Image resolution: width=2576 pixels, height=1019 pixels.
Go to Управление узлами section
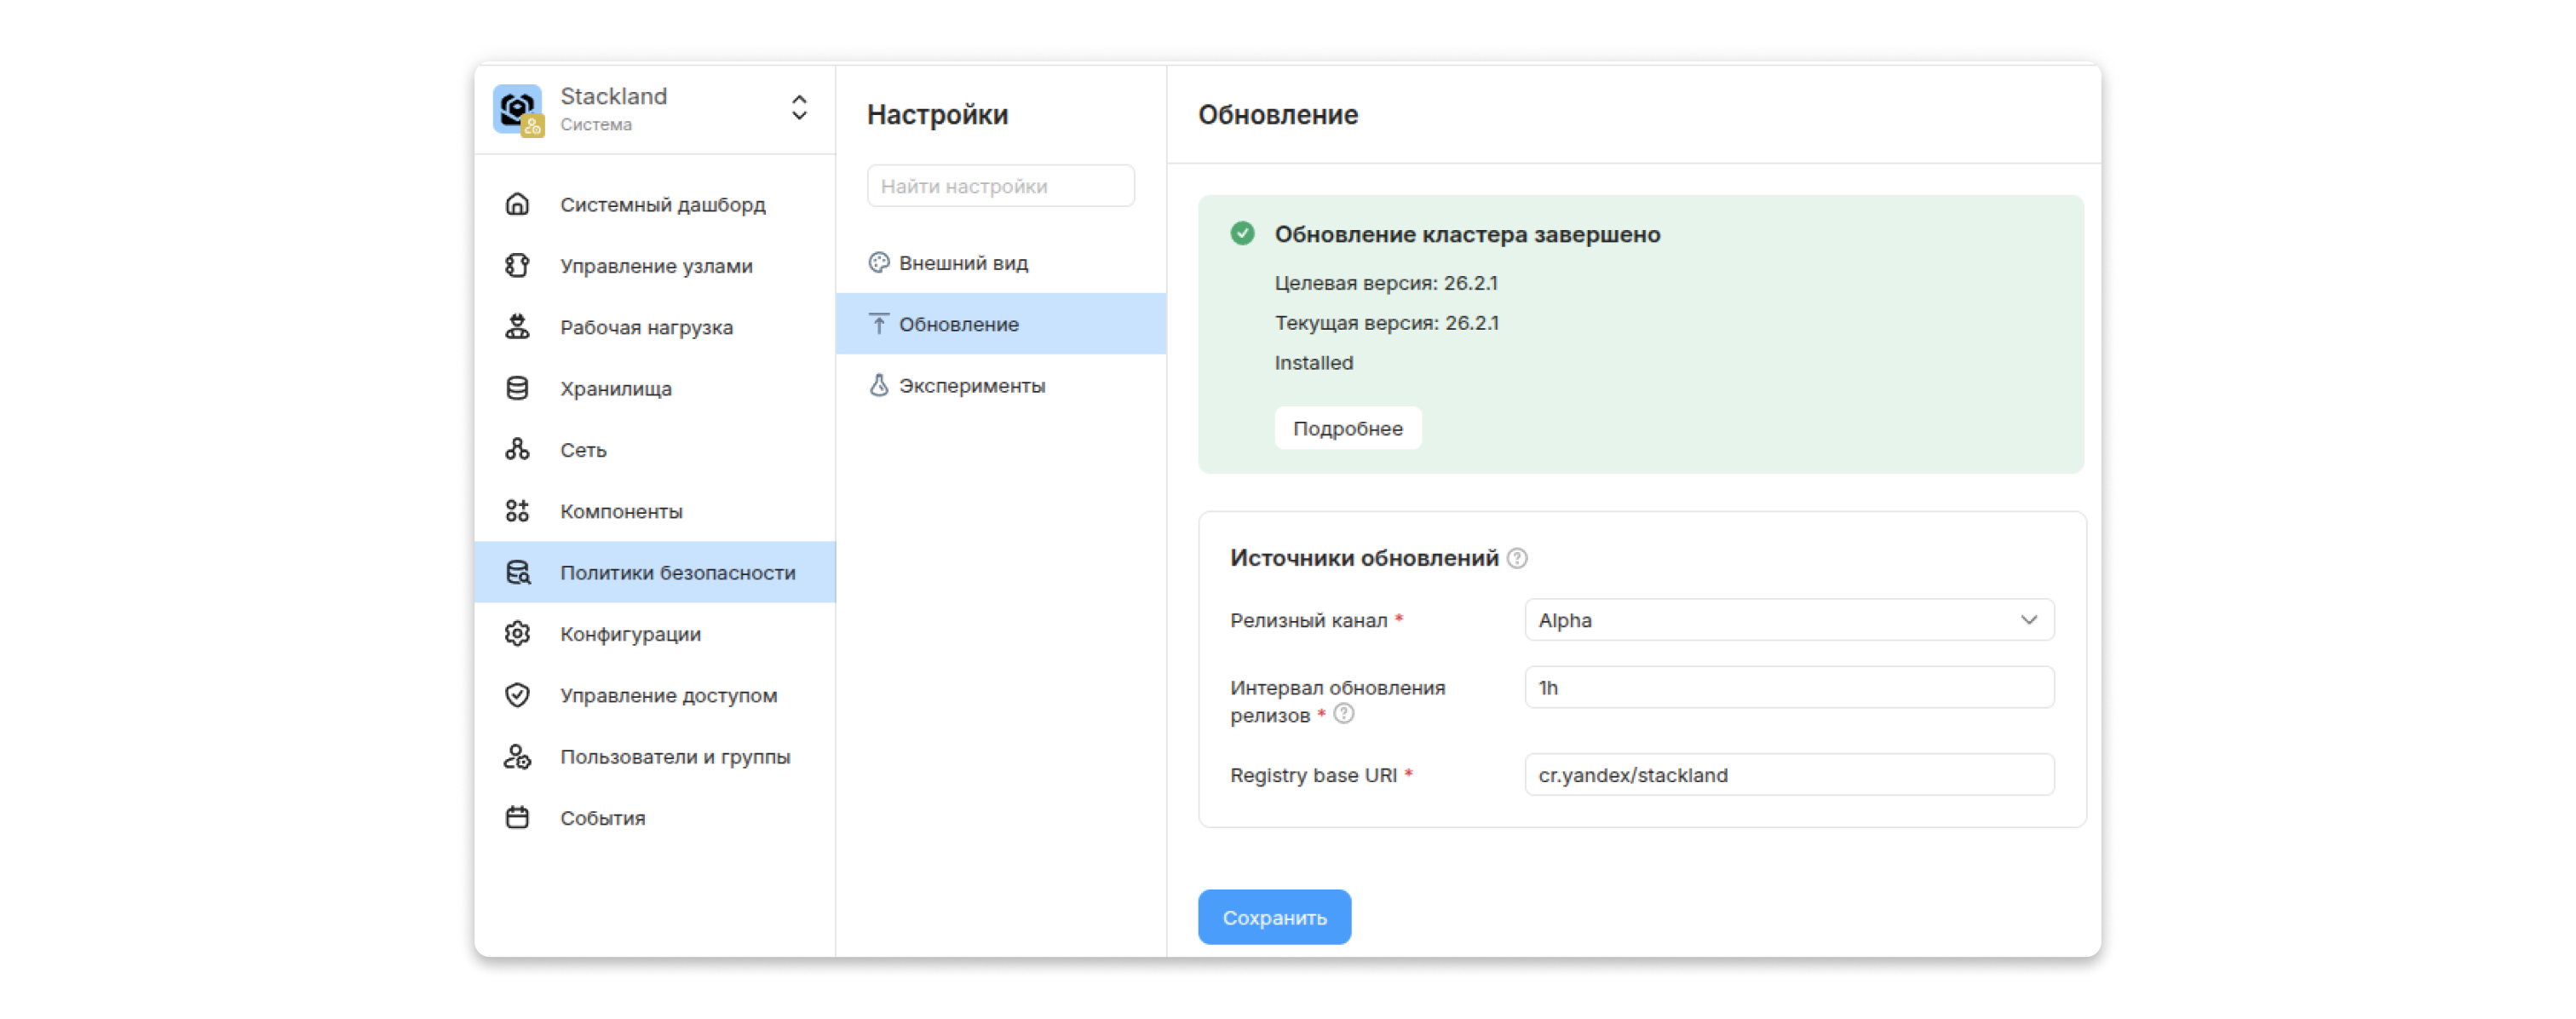tap(655, 265)
